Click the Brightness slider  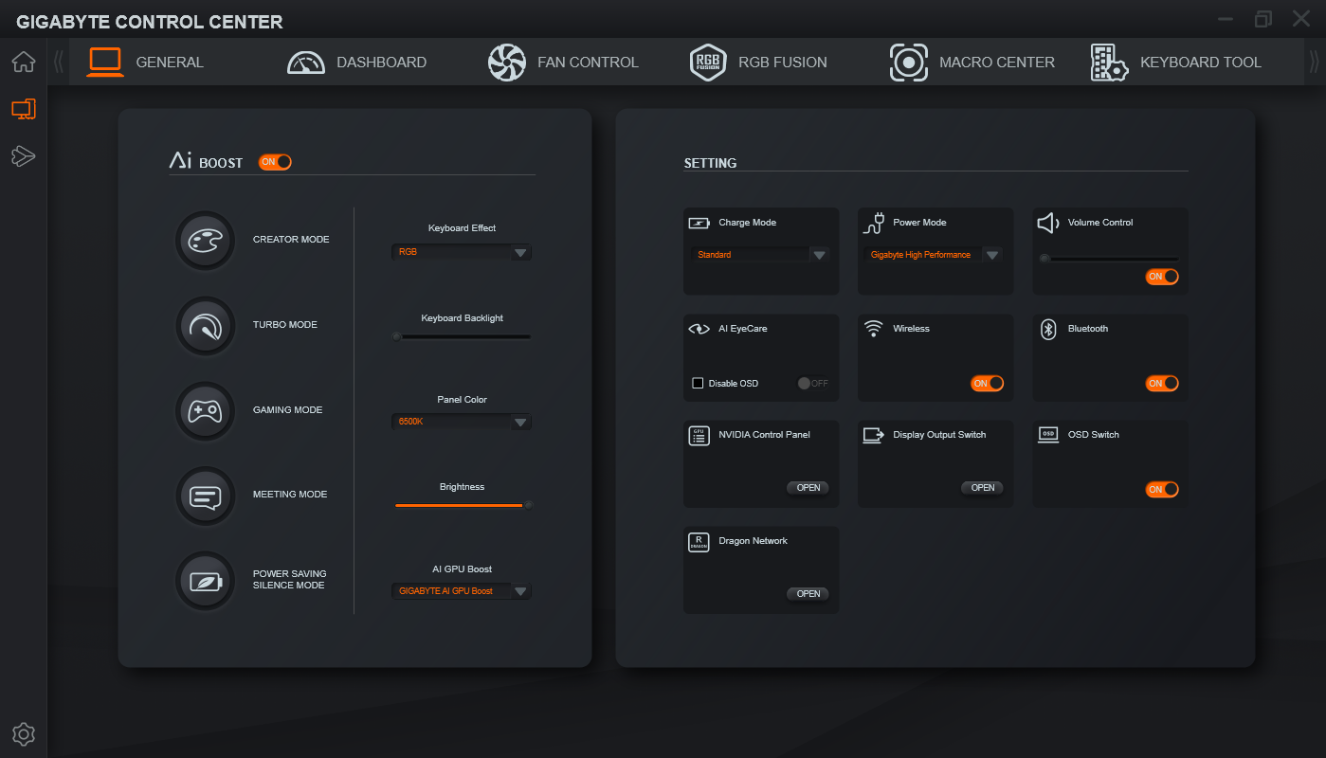click(462, 505)
